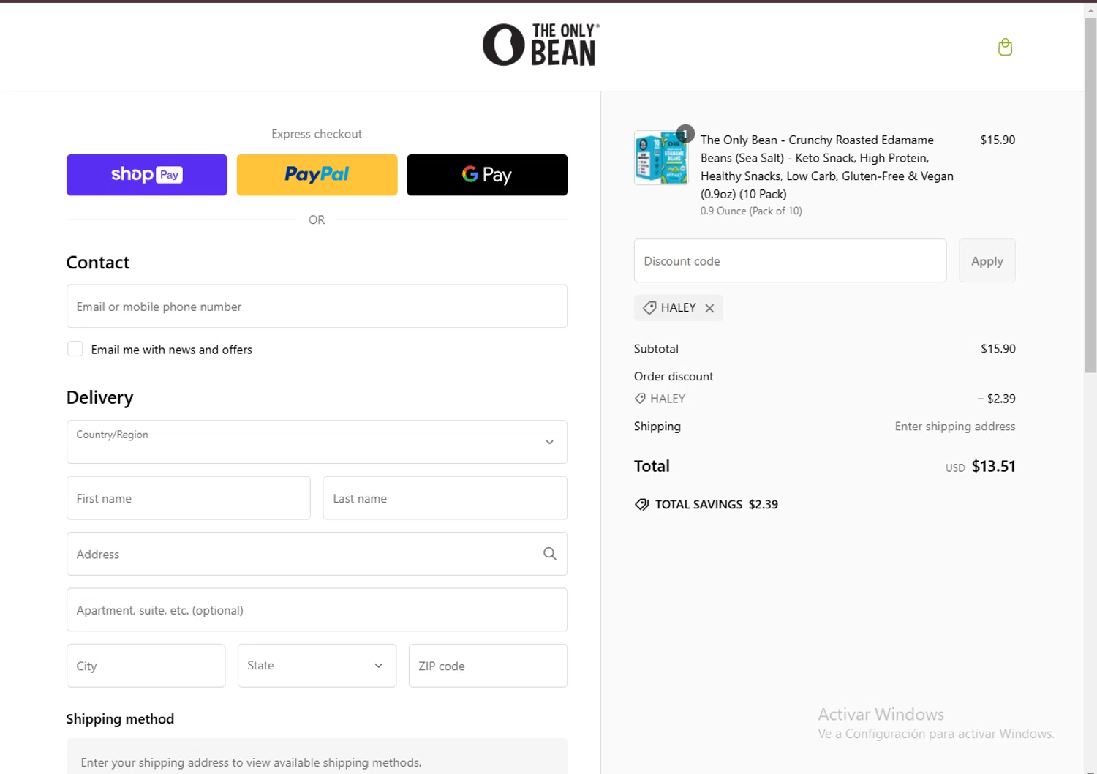1097x774 pixels.
Task: Open the Country/Region dropdown
Action: [x=317, y=442]
